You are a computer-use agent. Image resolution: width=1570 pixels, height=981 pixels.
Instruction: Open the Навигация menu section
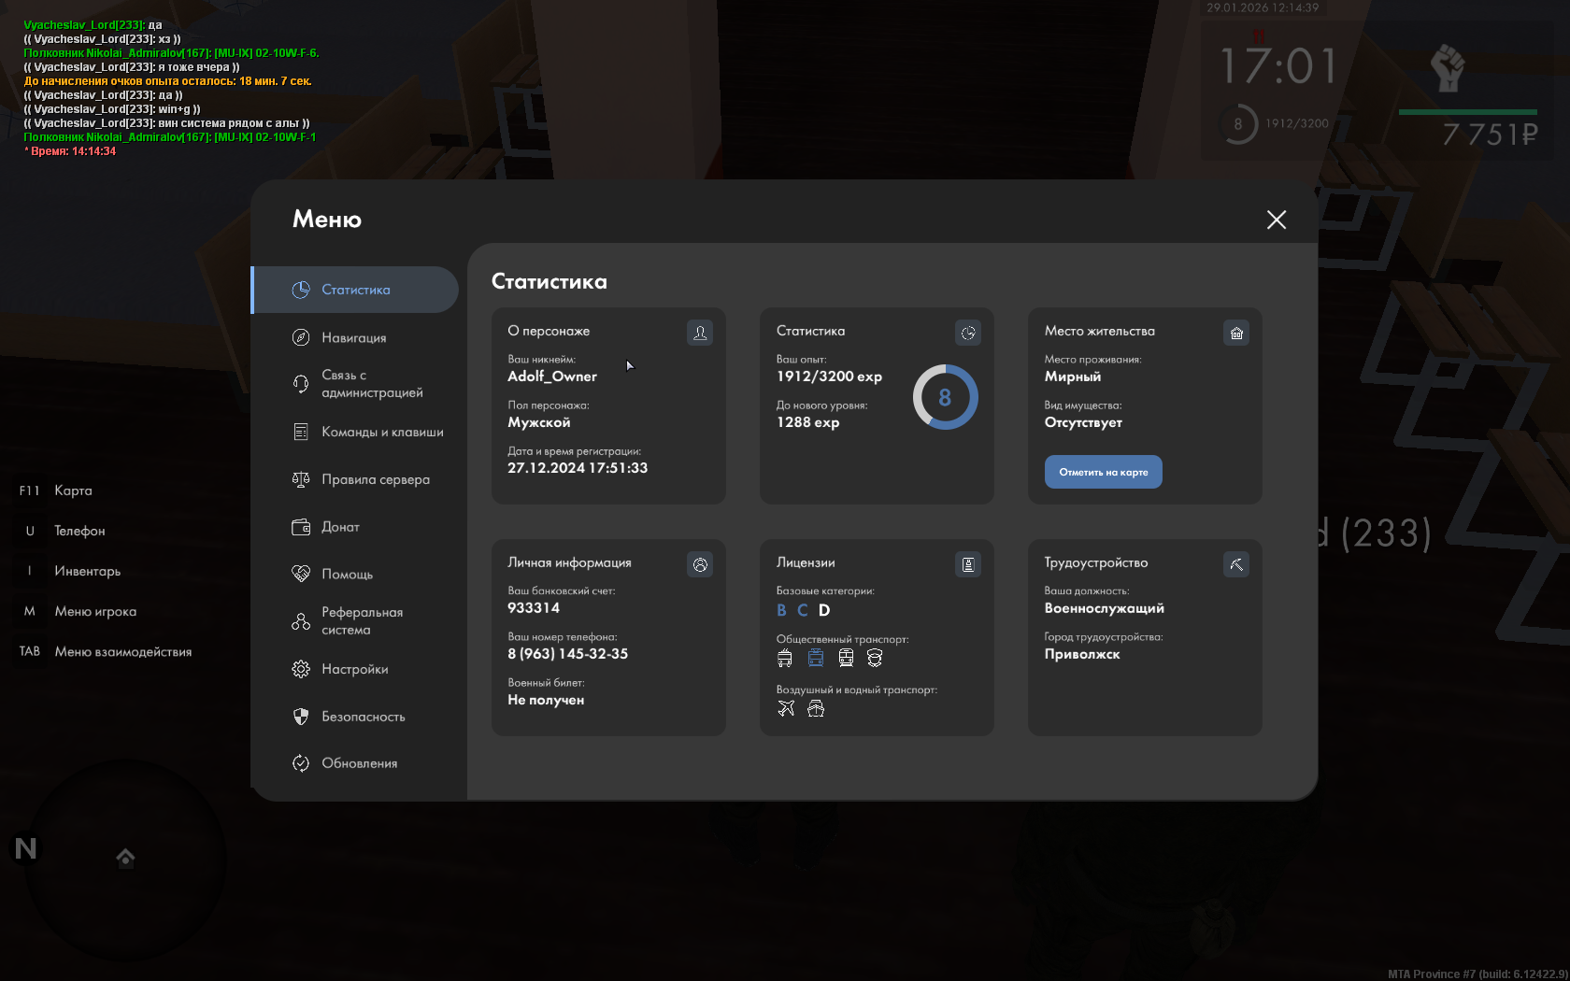[x=354, y=337]
